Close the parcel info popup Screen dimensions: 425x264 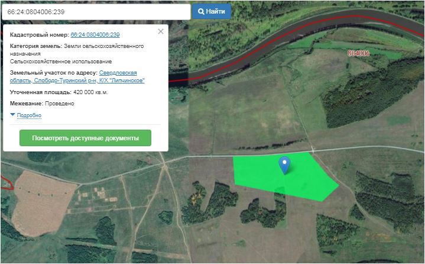pos(161,31)
